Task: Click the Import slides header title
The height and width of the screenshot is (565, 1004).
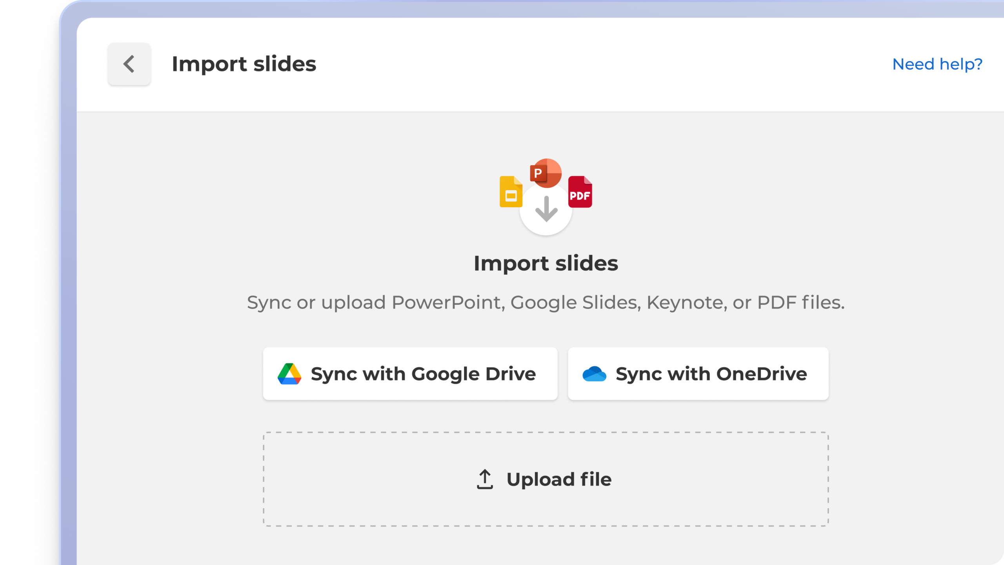Action: [x=244, y=64]
